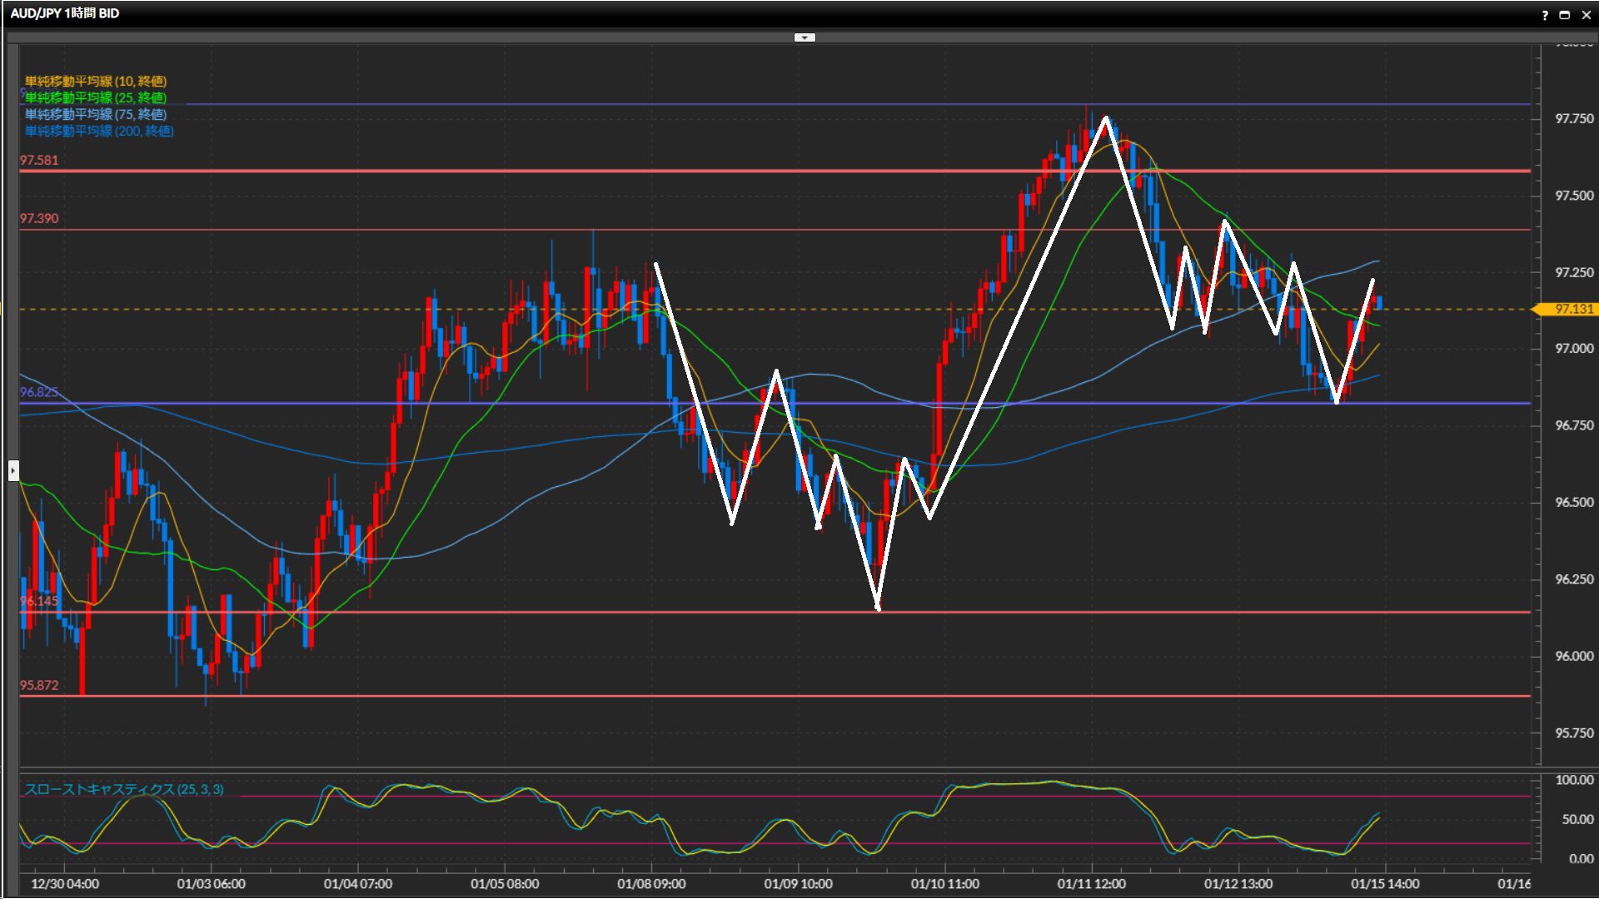Click the 95.872 red line label

pos(39,685)
